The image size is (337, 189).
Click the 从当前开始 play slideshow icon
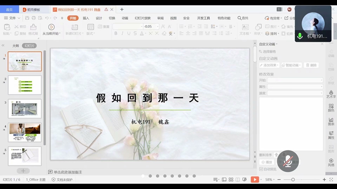click(x=51, y=27)
